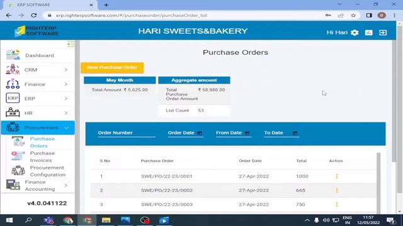Open the Dashboard sidebar icon
This screenshot has height=226, width=403.
(x=13, y=55)
